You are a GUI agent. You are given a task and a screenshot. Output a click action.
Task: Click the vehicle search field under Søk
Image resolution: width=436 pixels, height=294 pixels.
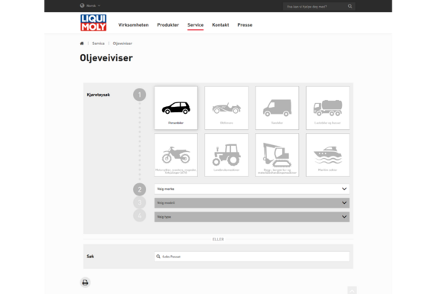coord(252,257)
